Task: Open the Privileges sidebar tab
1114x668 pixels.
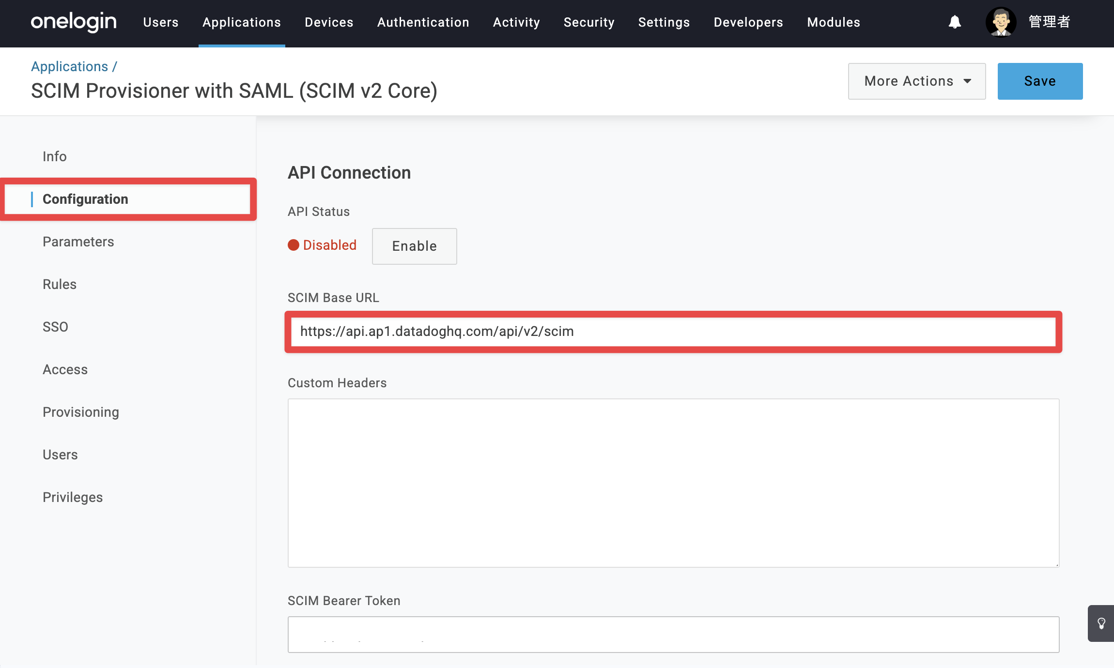Action: pyautogui.click(x=73, y=497)
